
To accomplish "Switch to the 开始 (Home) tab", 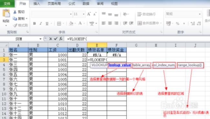I will pos(22,4).
